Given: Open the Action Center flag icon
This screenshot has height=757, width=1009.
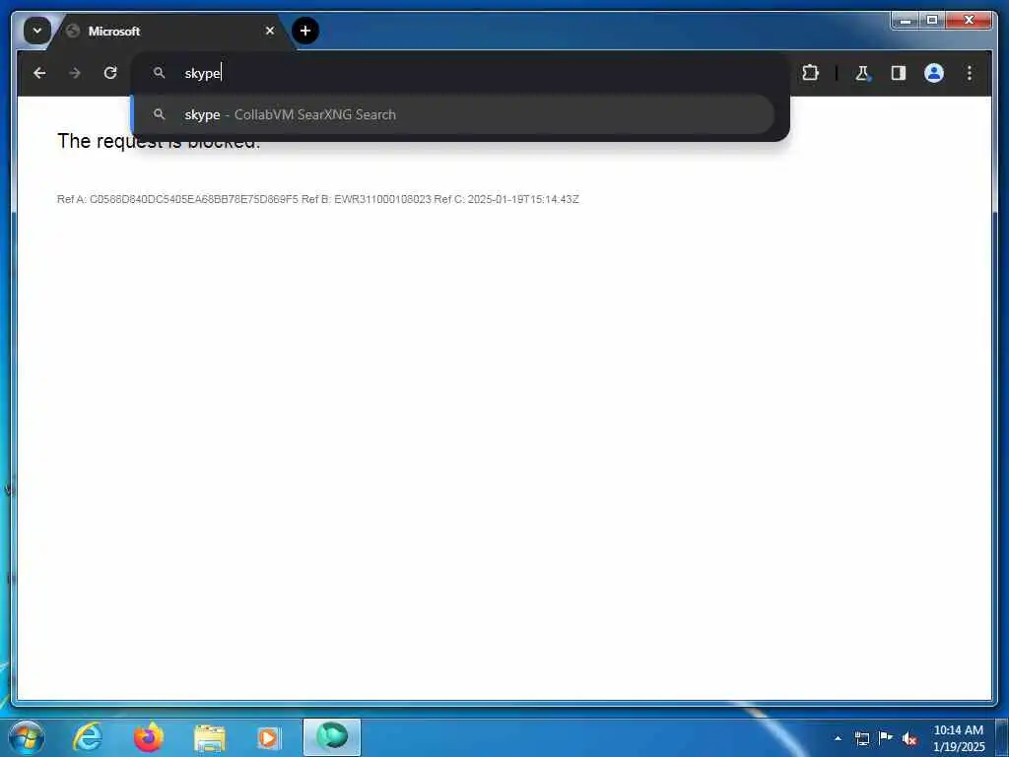Looking at the screenshot, I should [x=886, y=738].
